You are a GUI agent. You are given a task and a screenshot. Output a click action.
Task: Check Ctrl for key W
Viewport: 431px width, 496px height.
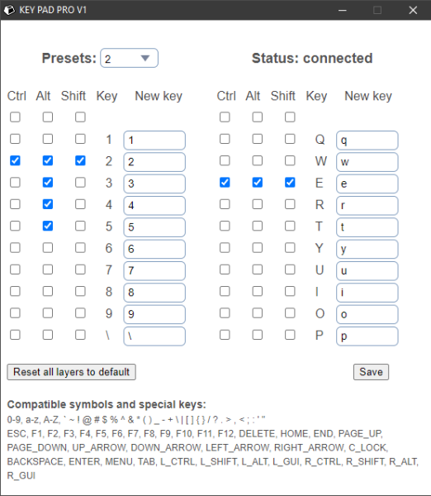pos(225,160)
